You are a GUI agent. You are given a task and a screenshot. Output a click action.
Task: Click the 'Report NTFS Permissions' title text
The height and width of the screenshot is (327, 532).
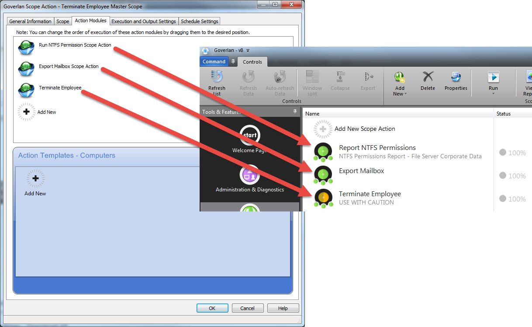377,148
